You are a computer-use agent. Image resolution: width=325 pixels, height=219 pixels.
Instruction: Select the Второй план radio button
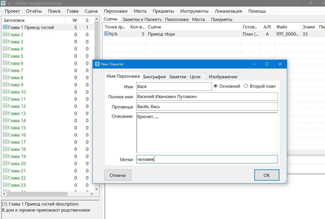pos(246,86)
